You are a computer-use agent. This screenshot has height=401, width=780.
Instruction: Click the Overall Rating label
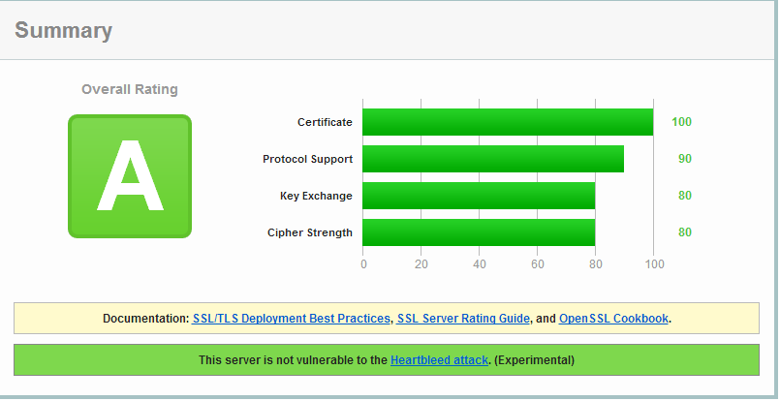(x=130, y=89)
